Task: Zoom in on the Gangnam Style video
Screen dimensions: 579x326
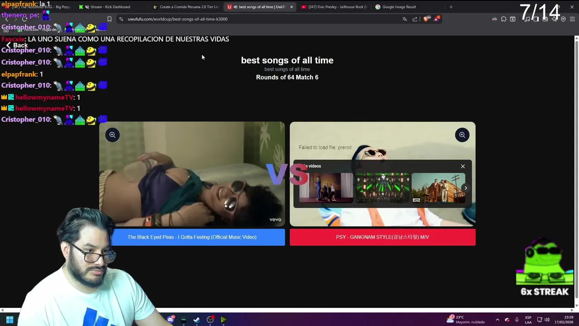Action: [462, 135]
